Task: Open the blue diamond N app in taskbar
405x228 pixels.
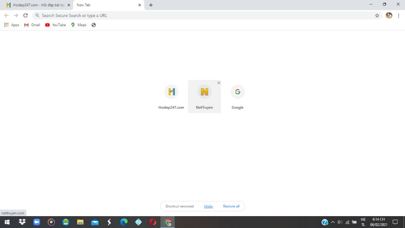Action: 138,222
